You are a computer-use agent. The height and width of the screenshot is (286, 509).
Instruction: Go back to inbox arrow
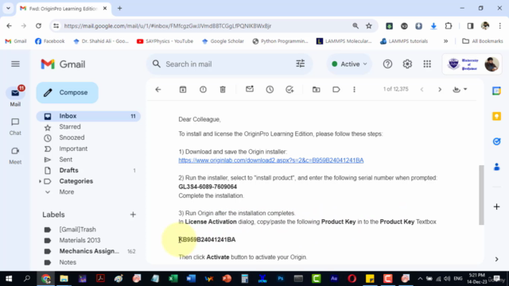pyautogui.click(x=158, y=90)
